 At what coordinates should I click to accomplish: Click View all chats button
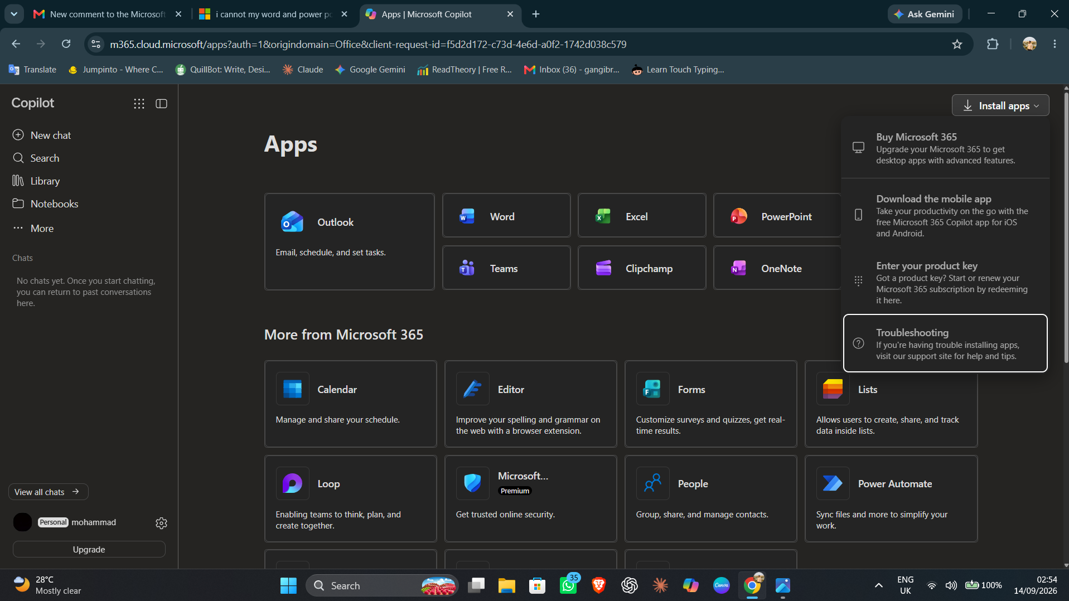(x=48, y=492)
